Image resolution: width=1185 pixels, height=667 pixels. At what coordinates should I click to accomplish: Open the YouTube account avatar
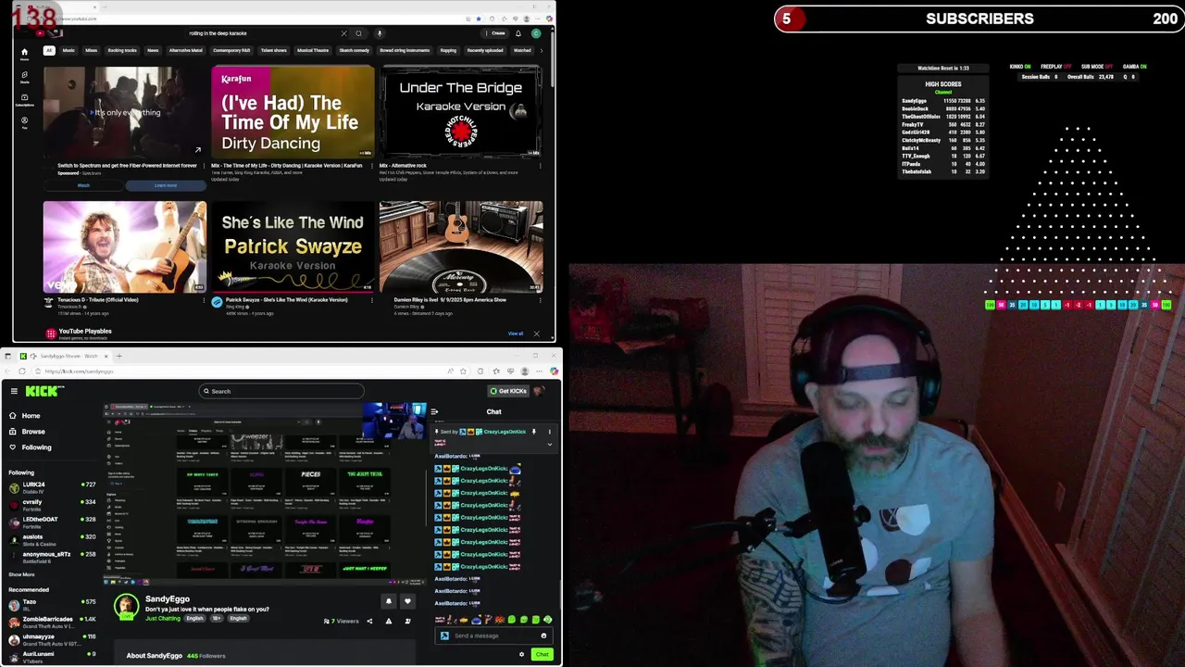[535, 33]
